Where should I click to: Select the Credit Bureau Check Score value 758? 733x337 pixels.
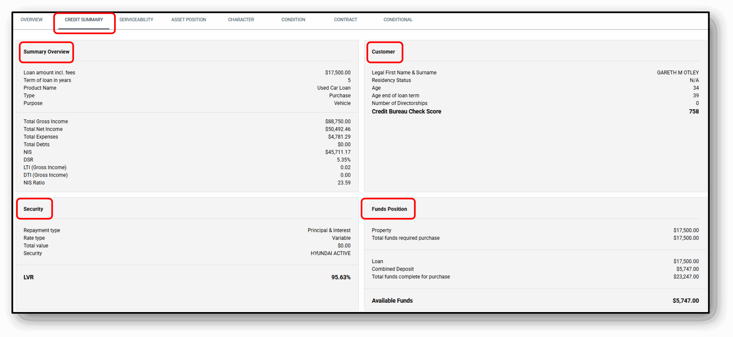694,111
